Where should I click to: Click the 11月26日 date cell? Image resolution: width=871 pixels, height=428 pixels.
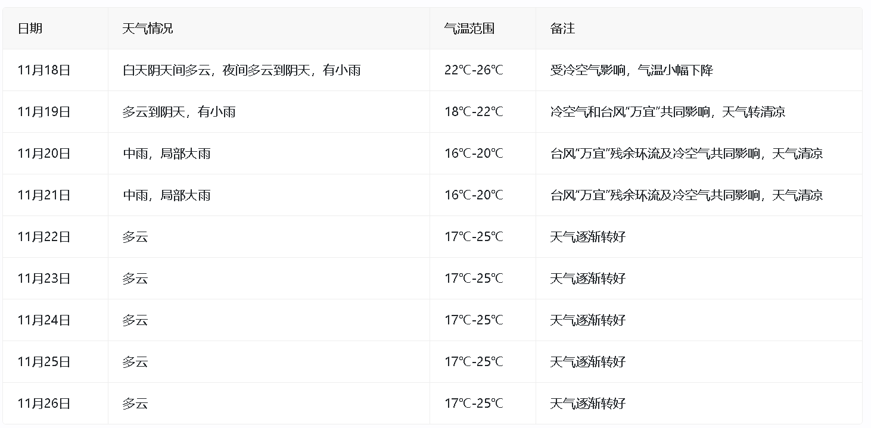[x=44, y=404]
